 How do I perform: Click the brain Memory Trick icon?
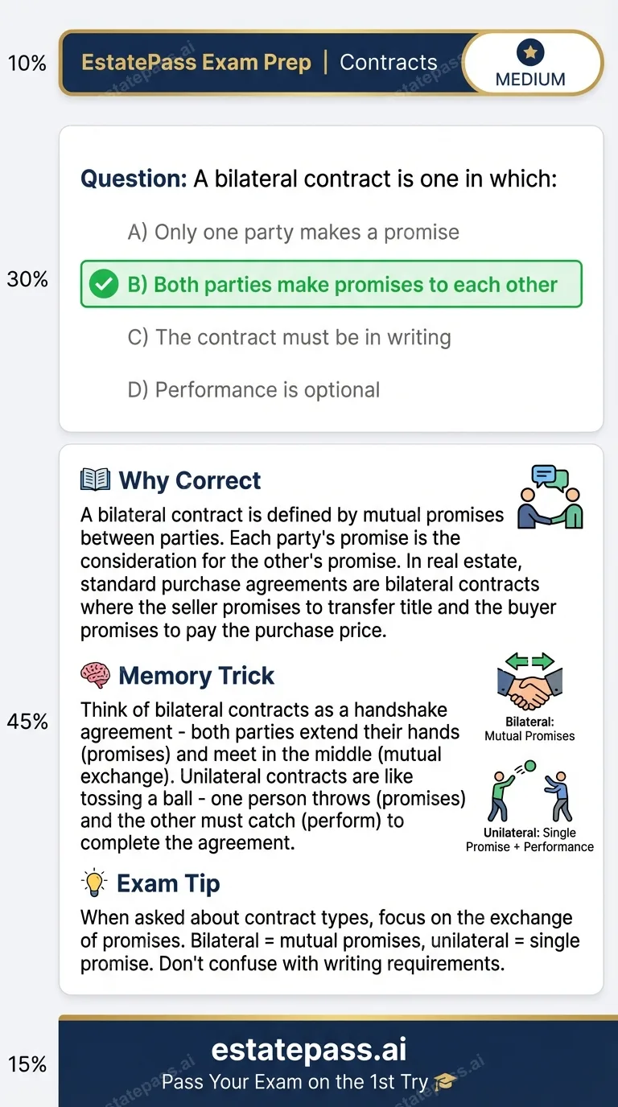coord(93,674)
